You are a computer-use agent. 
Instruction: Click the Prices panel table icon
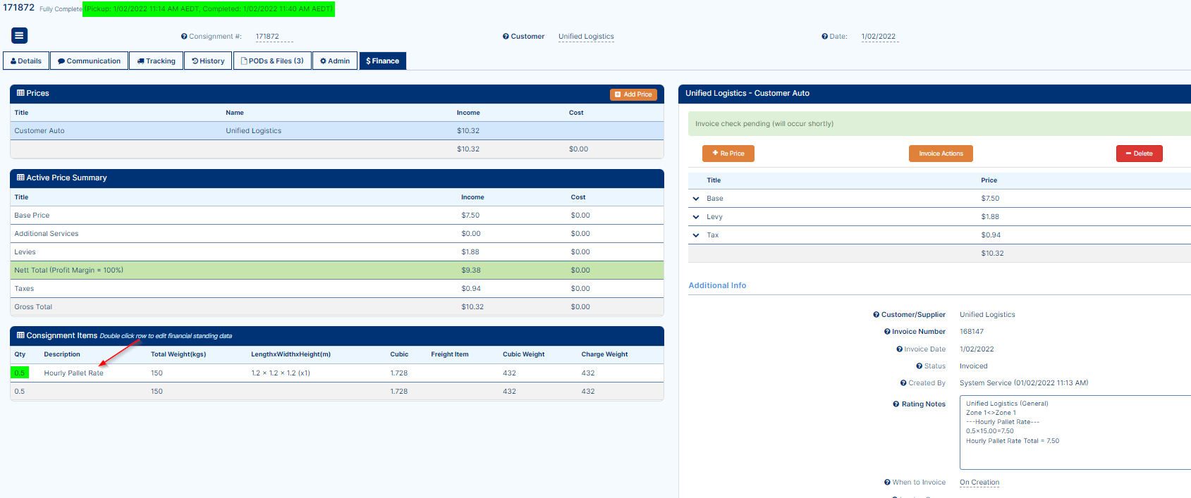coord(20,93)
